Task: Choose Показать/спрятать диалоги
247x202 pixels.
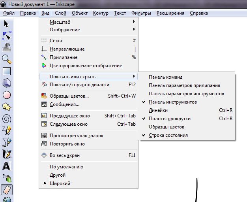Action: (x=88, y=85)
